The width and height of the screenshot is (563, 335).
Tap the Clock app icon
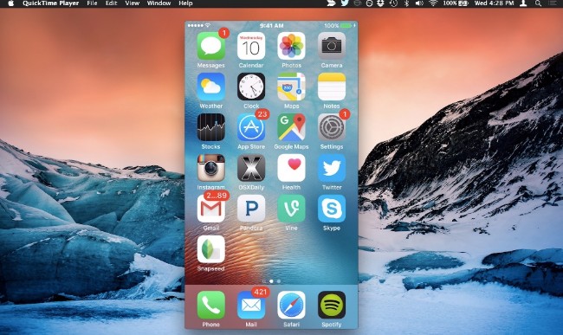click(251, 87)
